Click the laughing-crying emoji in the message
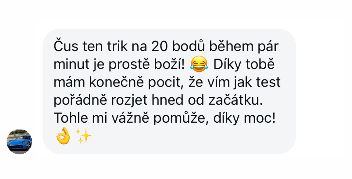The width and height of the screenshot is (352, 179). pyautogui.click(x=199, y=64)
